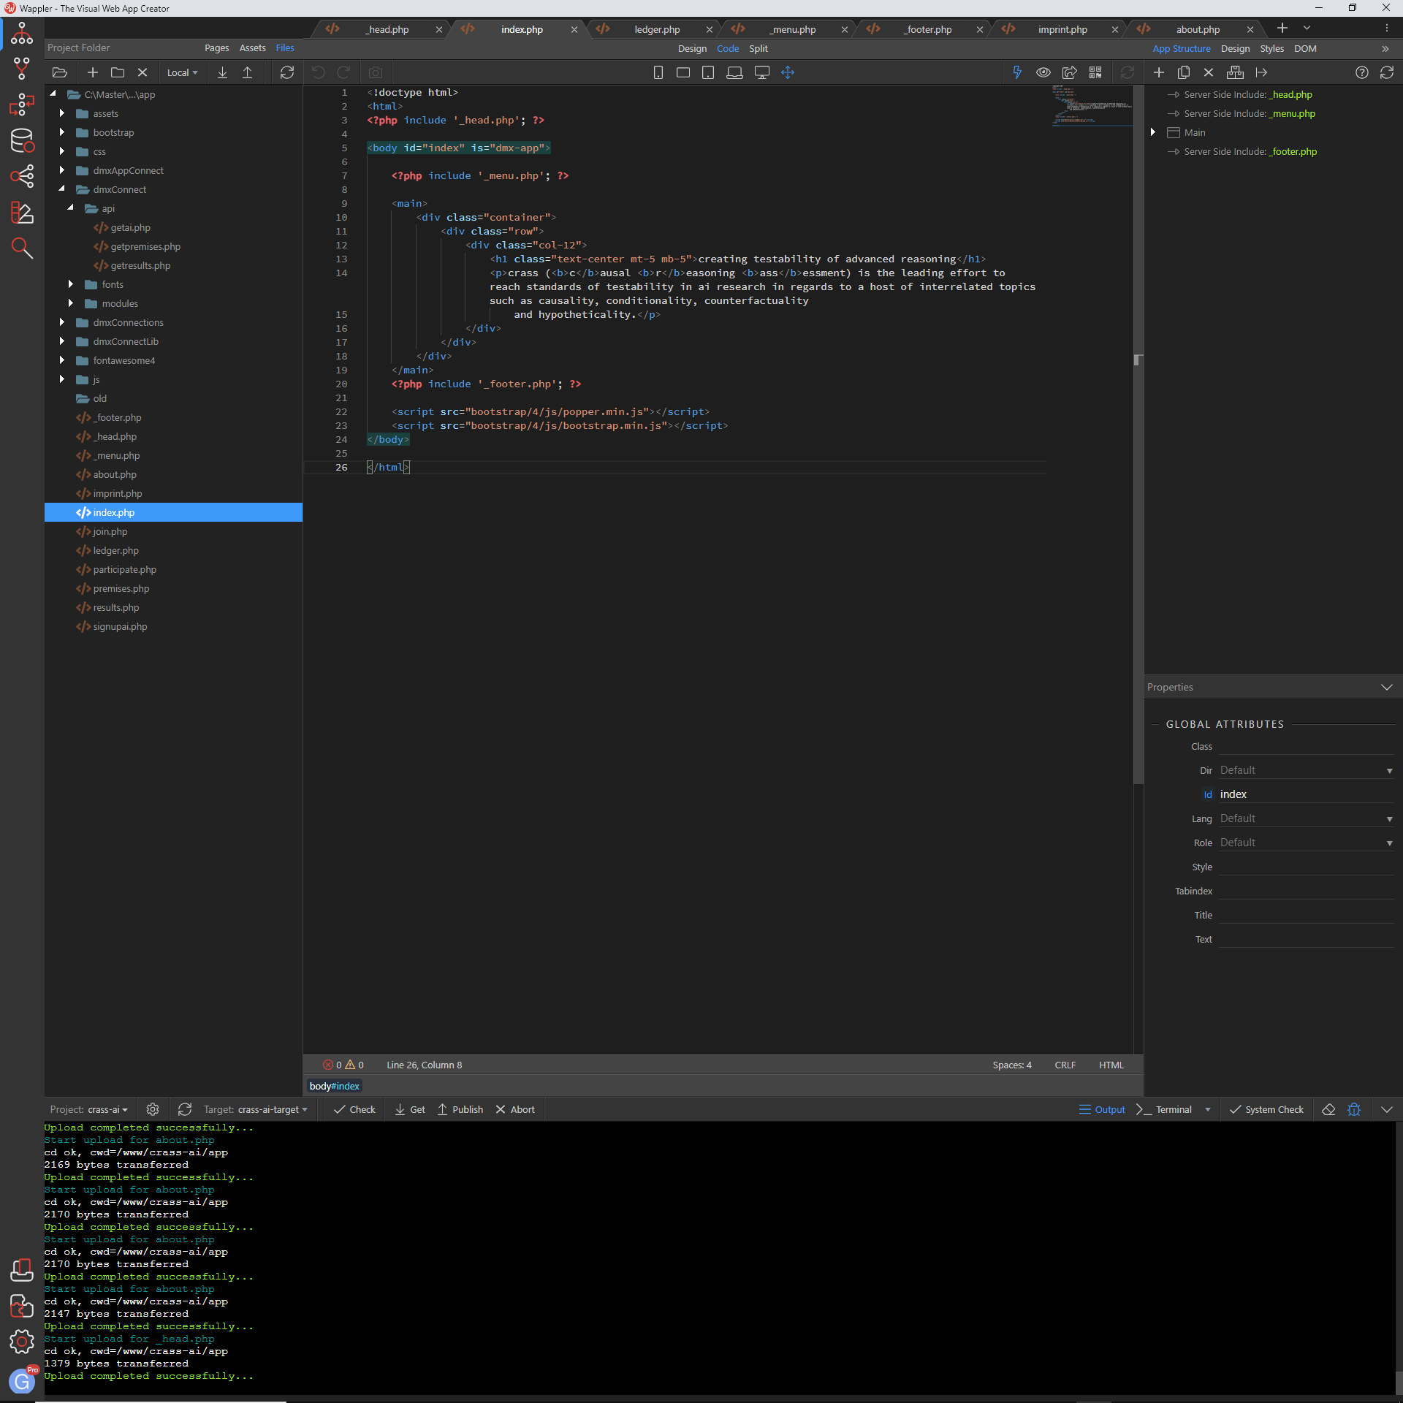Switch editor to Code view
1403x1403 pixels.
click(728, 48)
